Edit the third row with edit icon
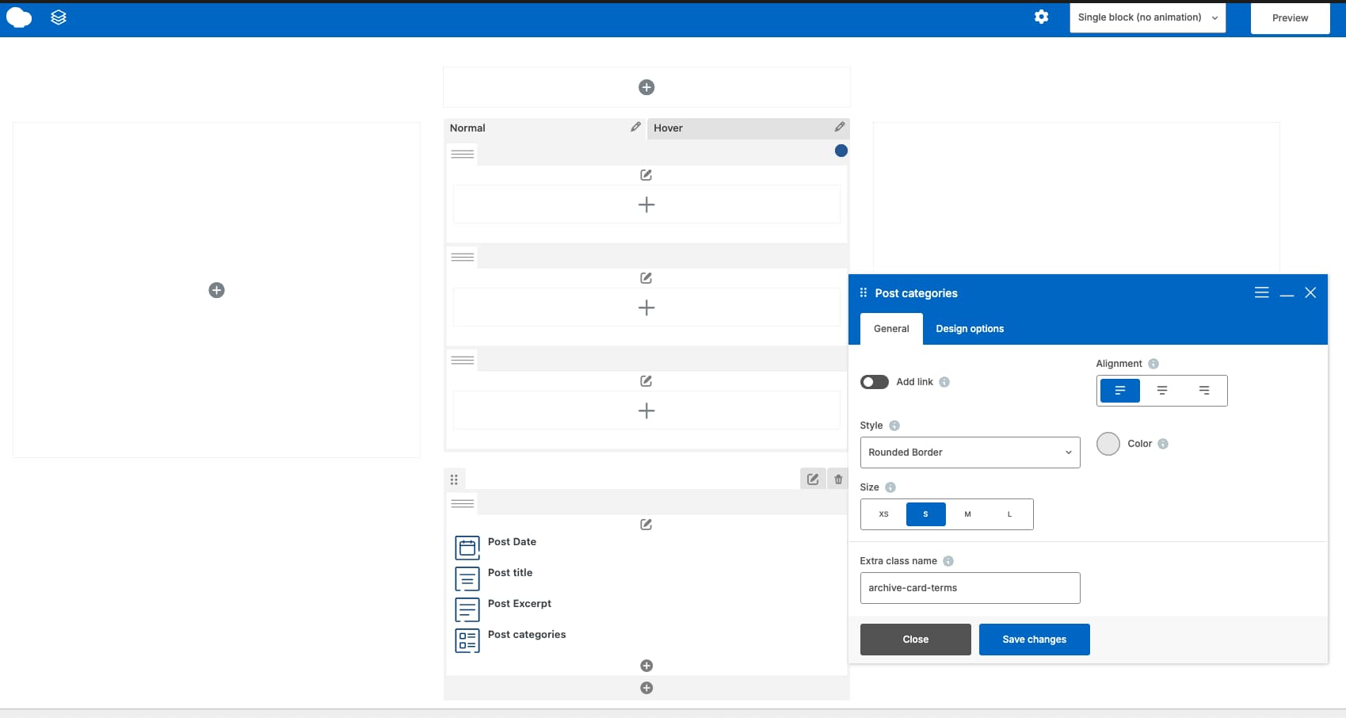 click(x=646, y=381)
